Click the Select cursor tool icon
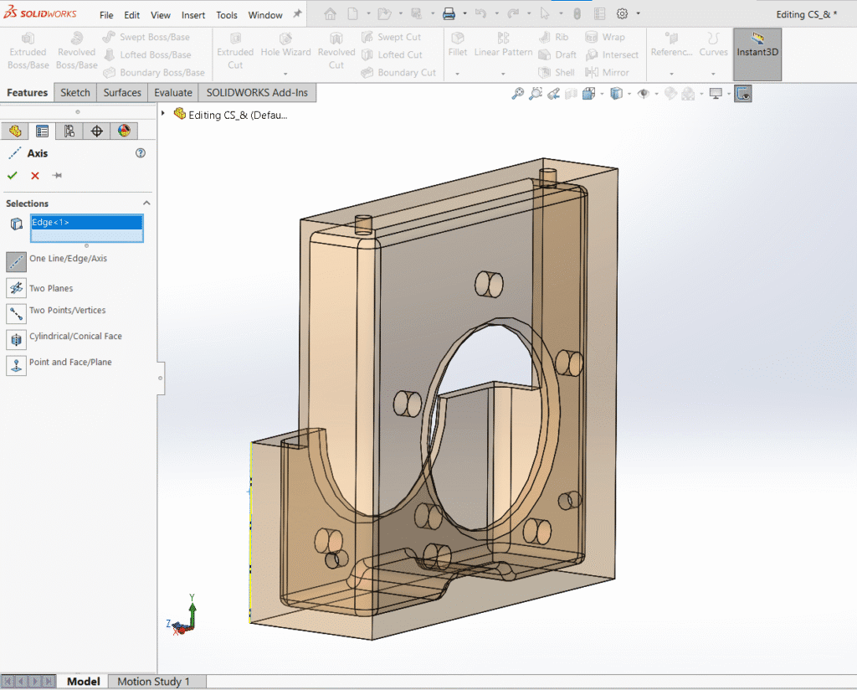The height and width of the screenshot is (690, 857). click(545, 14)
